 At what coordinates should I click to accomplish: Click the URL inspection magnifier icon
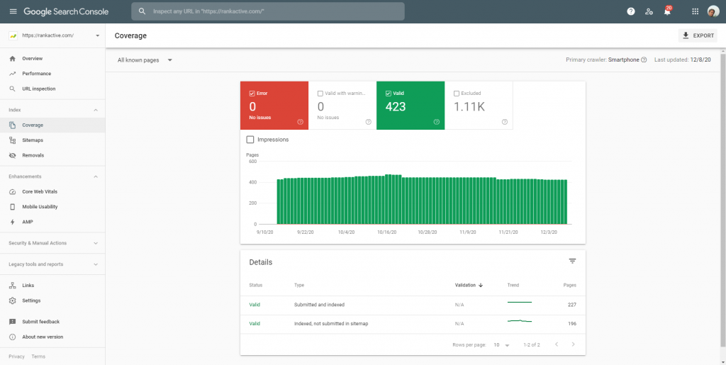[13, 89]
